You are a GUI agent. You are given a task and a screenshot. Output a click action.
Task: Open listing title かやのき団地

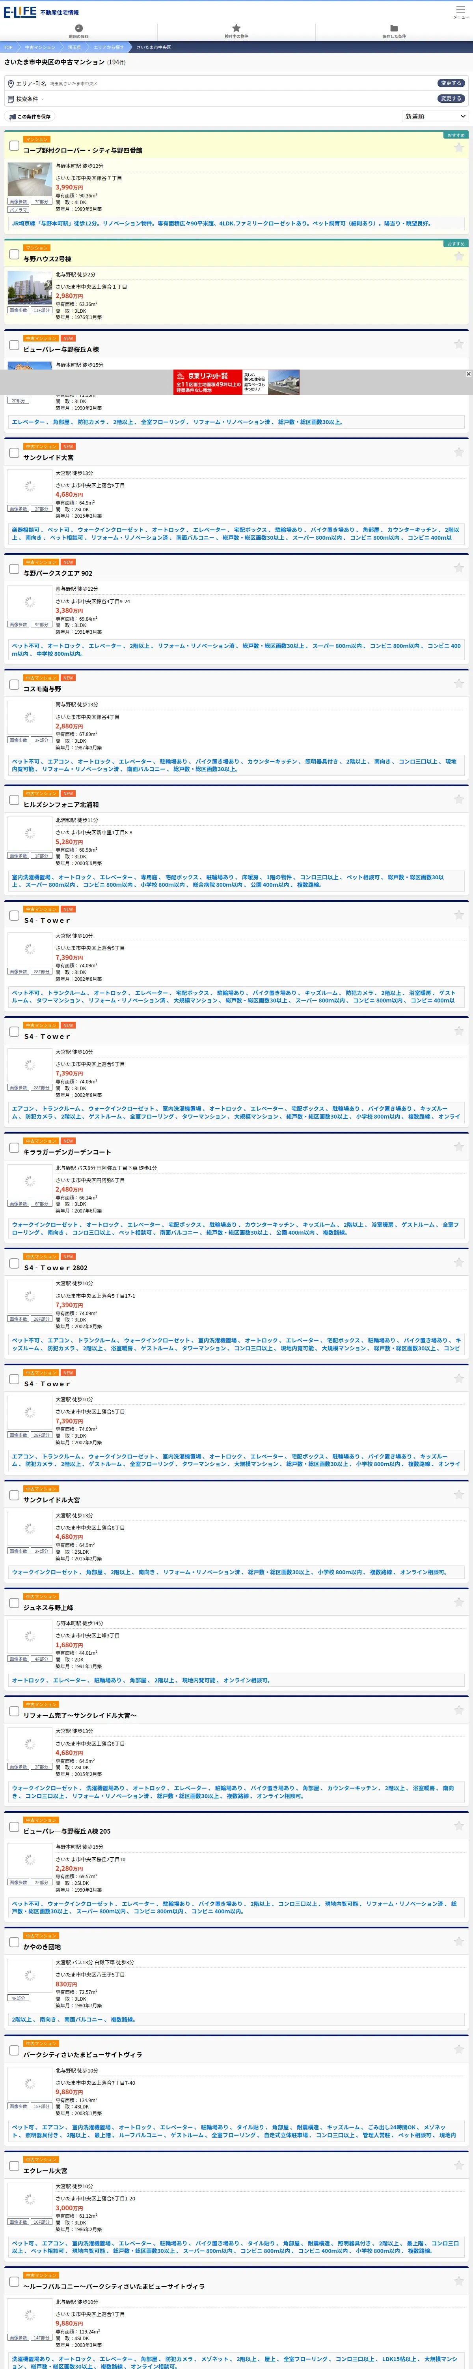(42, 1947)
